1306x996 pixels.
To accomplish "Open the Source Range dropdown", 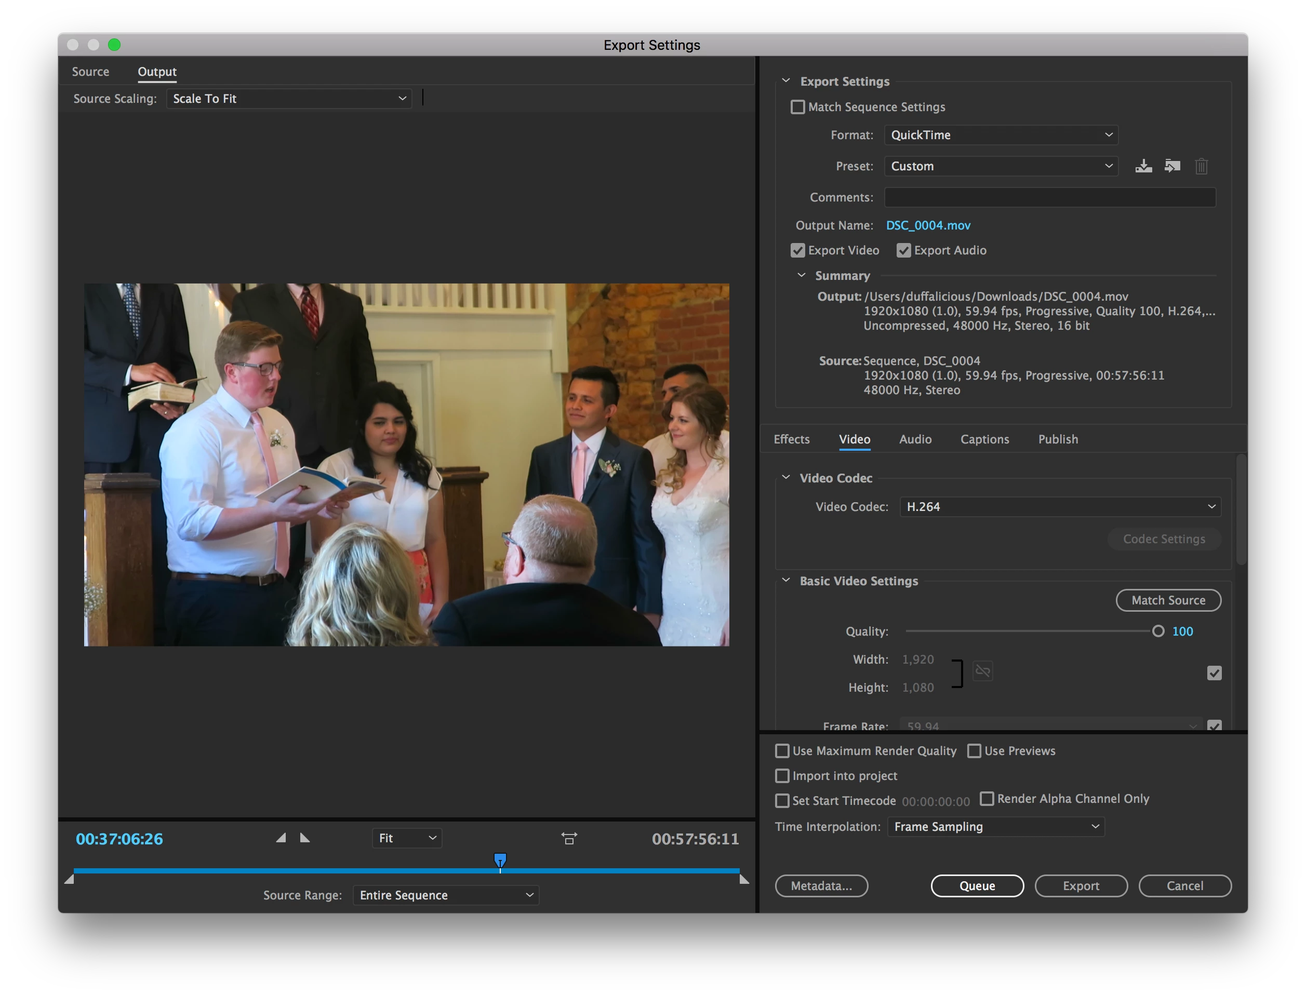I will point(445,895).
